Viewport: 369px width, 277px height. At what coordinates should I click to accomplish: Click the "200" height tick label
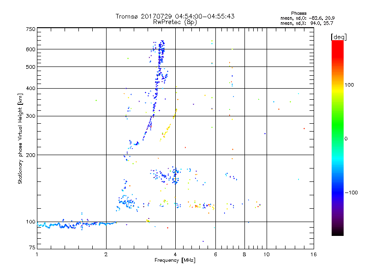30,155
